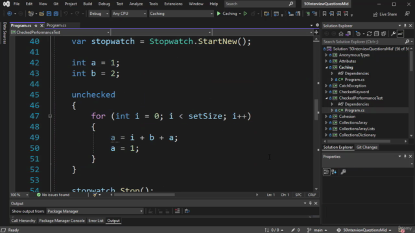Open the Caching startup project dropdown
The height and width of the screenshot is (233, 415).
point(181,14)
